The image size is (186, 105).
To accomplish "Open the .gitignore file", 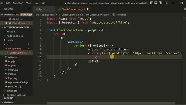I will 12,91.
